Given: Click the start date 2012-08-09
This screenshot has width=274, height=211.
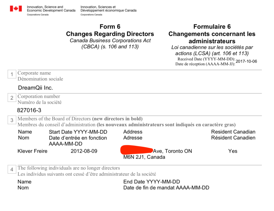Looking at the screenshot, I should [84, 151].
